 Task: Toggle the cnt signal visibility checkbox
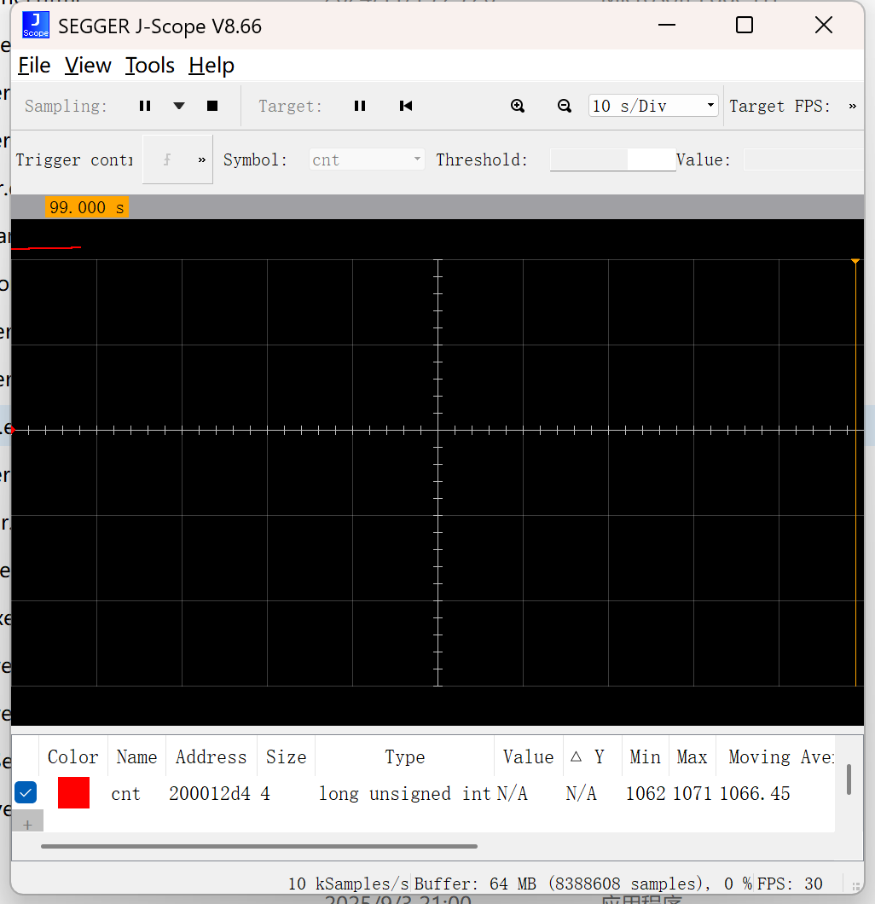[x=26, y=793]
